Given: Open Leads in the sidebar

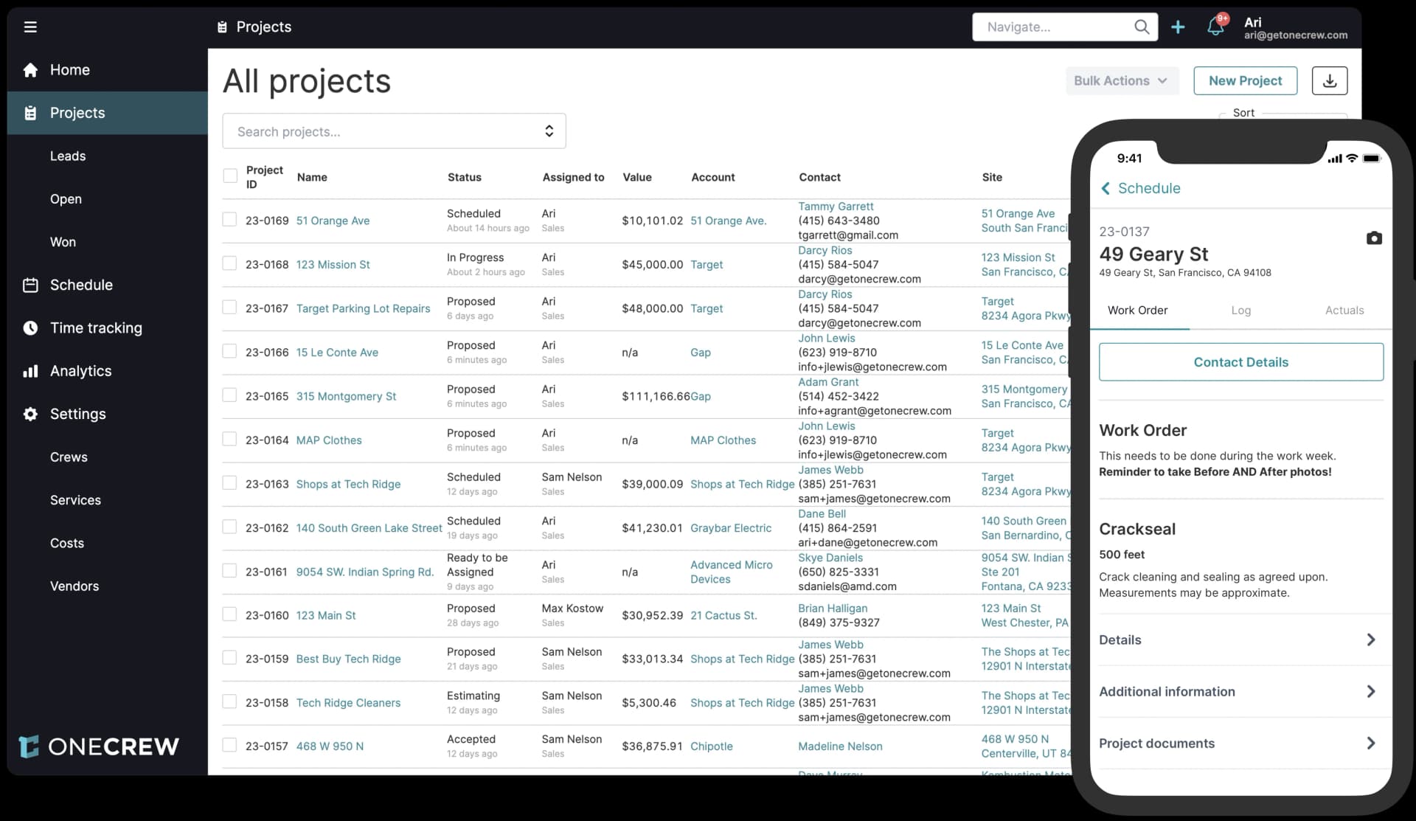Looking at the screenshot, I should coord(68,156).
